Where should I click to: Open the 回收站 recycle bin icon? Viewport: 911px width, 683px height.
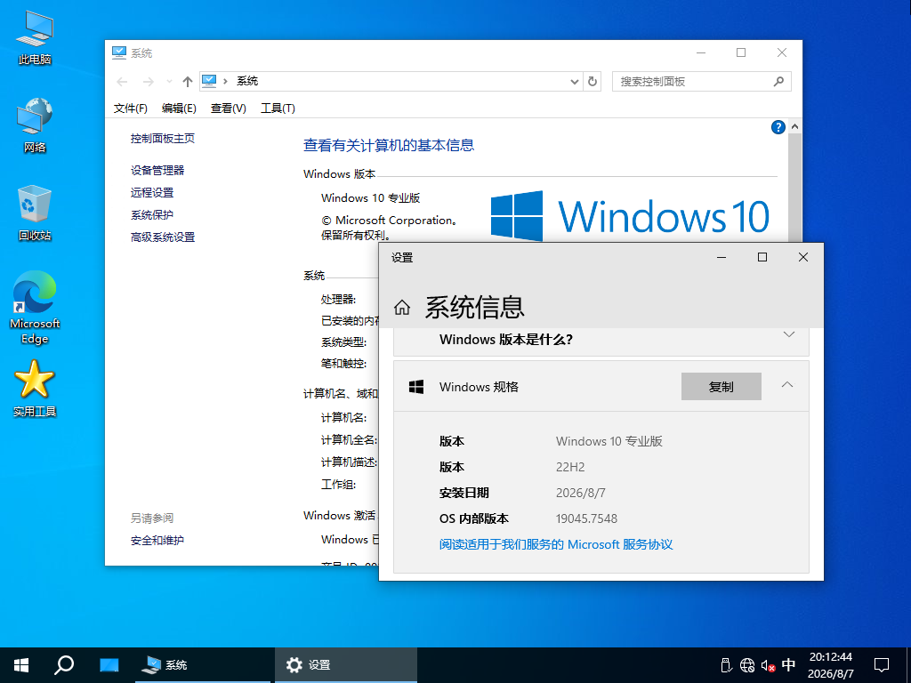pyautogui.click(x=35, y=213)
